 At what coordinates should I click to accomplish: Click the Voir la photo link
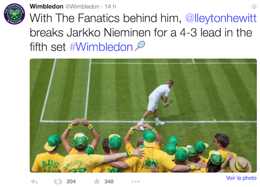tap(241, 178)
